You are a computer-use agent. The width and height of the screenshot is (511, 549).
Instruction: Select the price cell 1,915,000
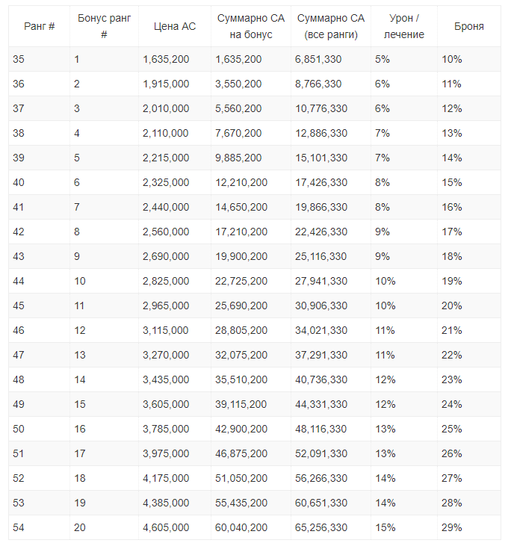coord(166,84)
